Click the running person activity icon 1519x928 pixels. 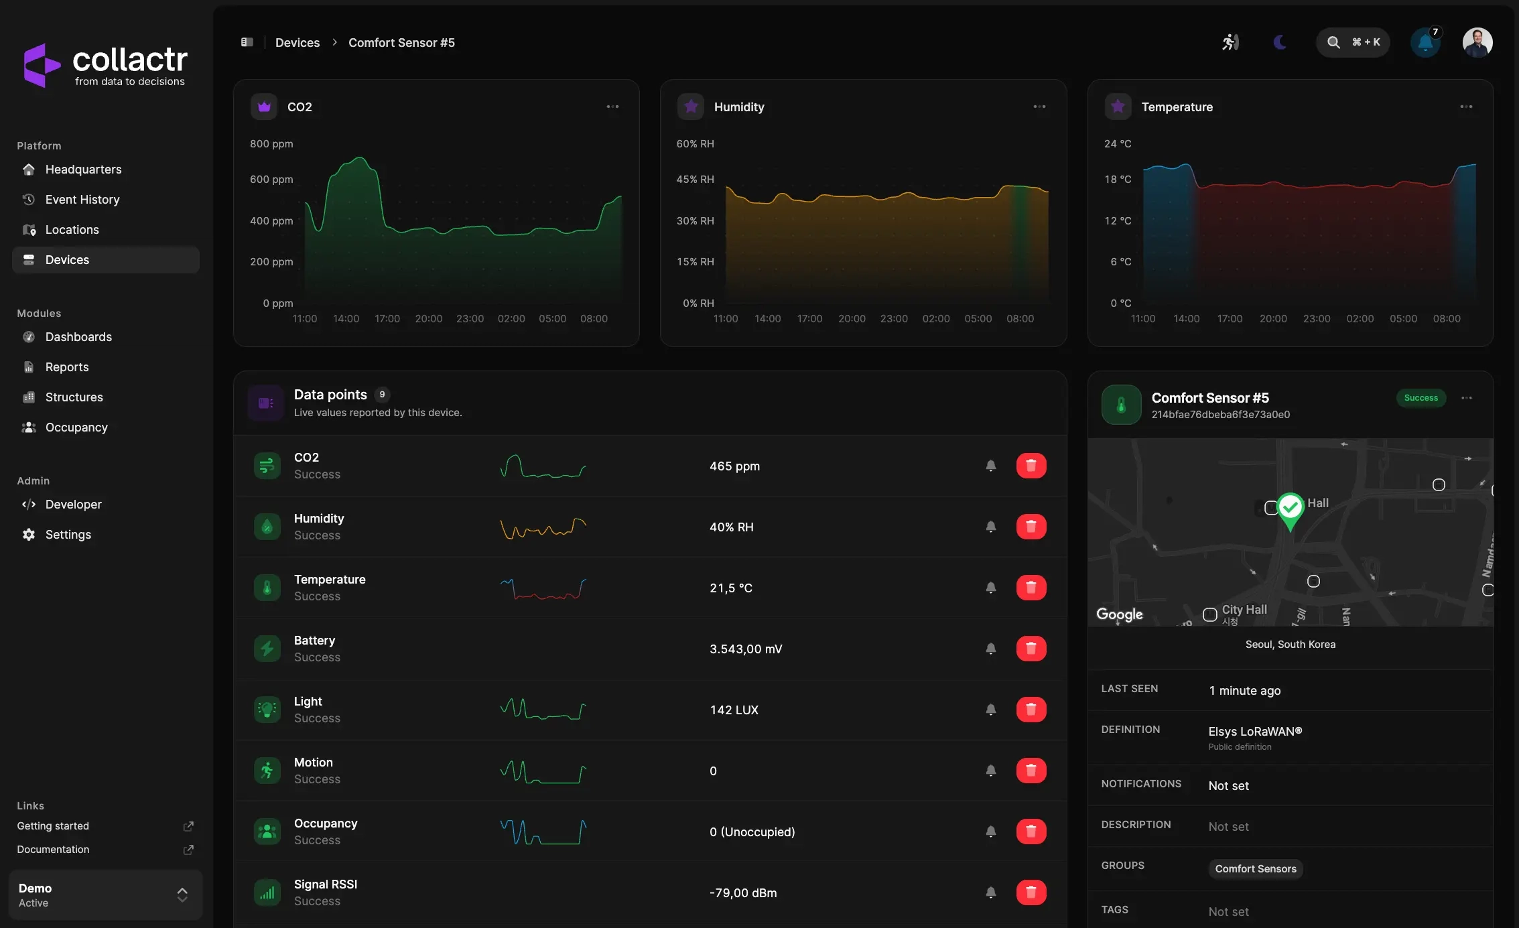[1230, 43]
